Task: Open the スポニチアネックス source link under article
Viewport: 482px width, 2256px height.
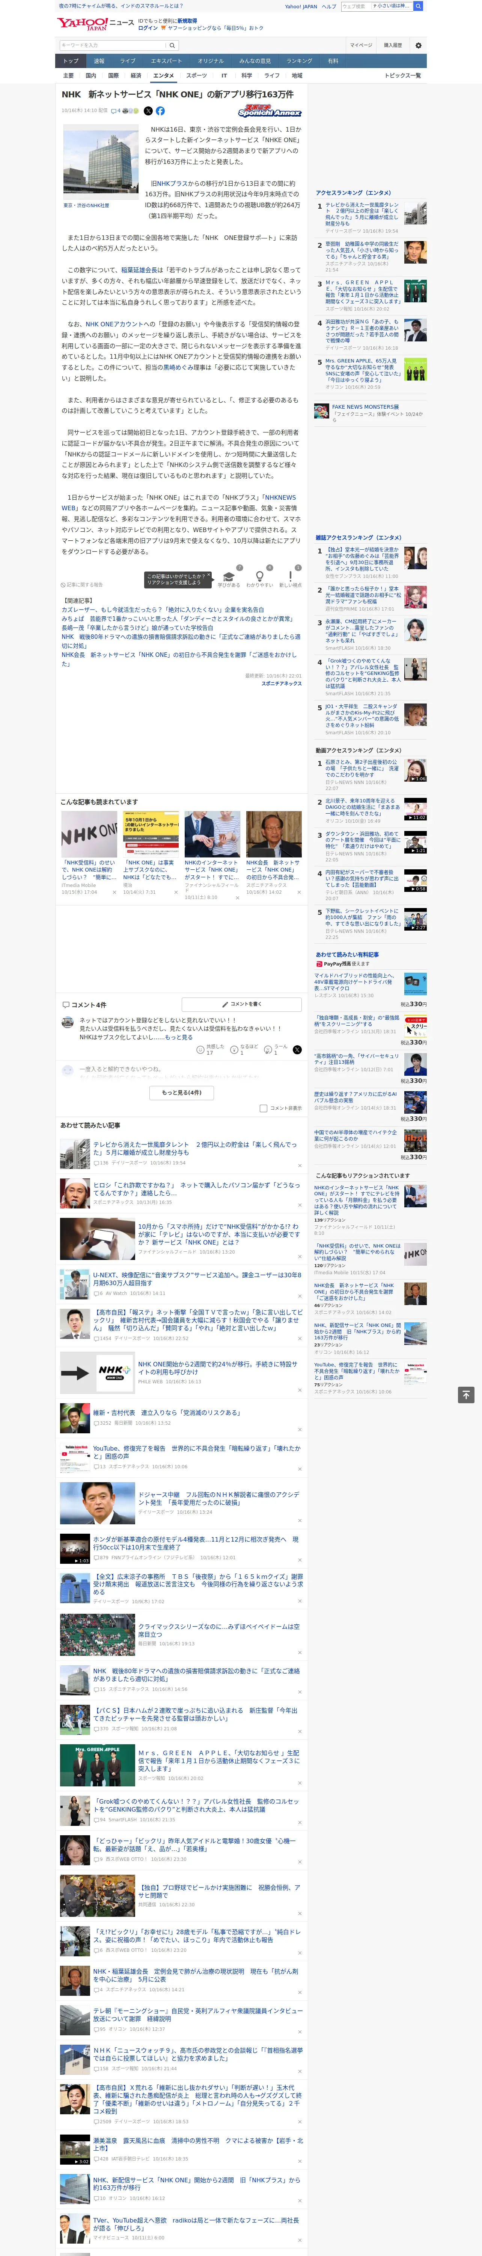Action: [x=282, y=683]
